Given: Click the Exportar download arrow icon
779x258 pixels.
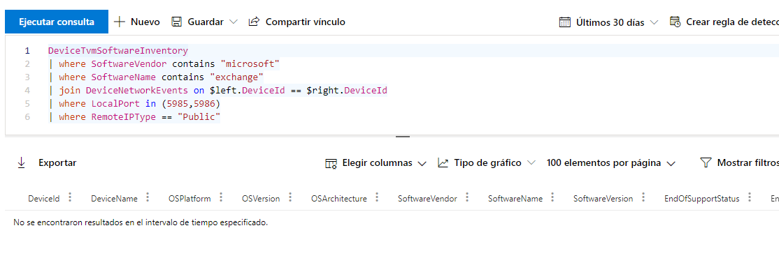Looking at the screenshot, I should pos(22,163).
